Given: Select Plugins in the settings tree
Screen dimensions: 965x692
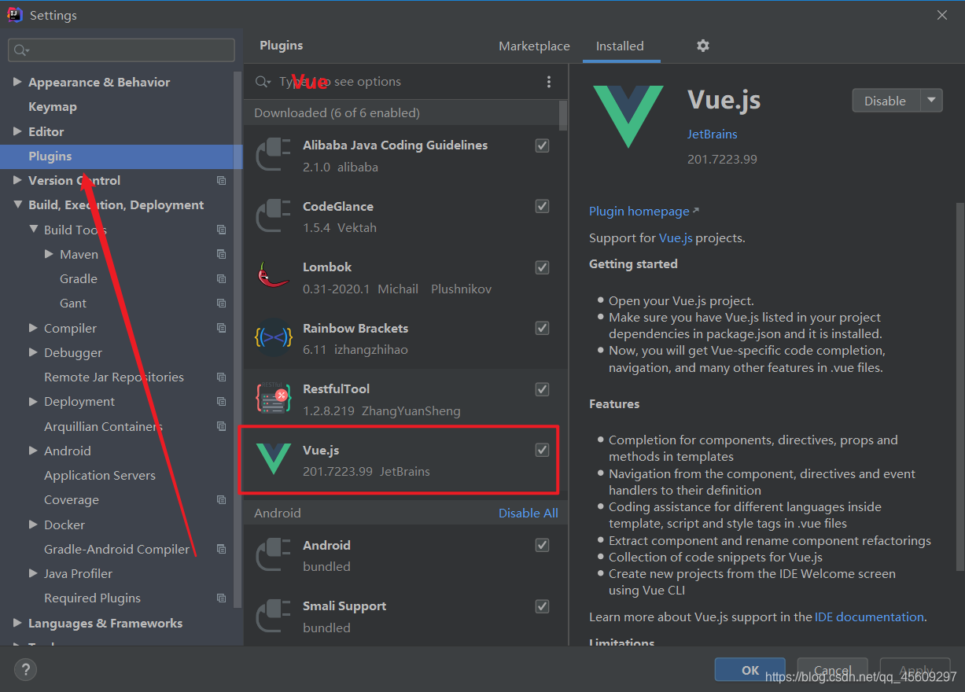Looking at the screenshot, I should click(121, 156).
